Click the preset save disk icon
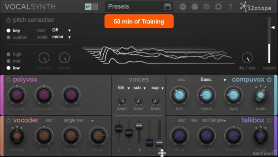278x157 pixels. coord(167,7)
